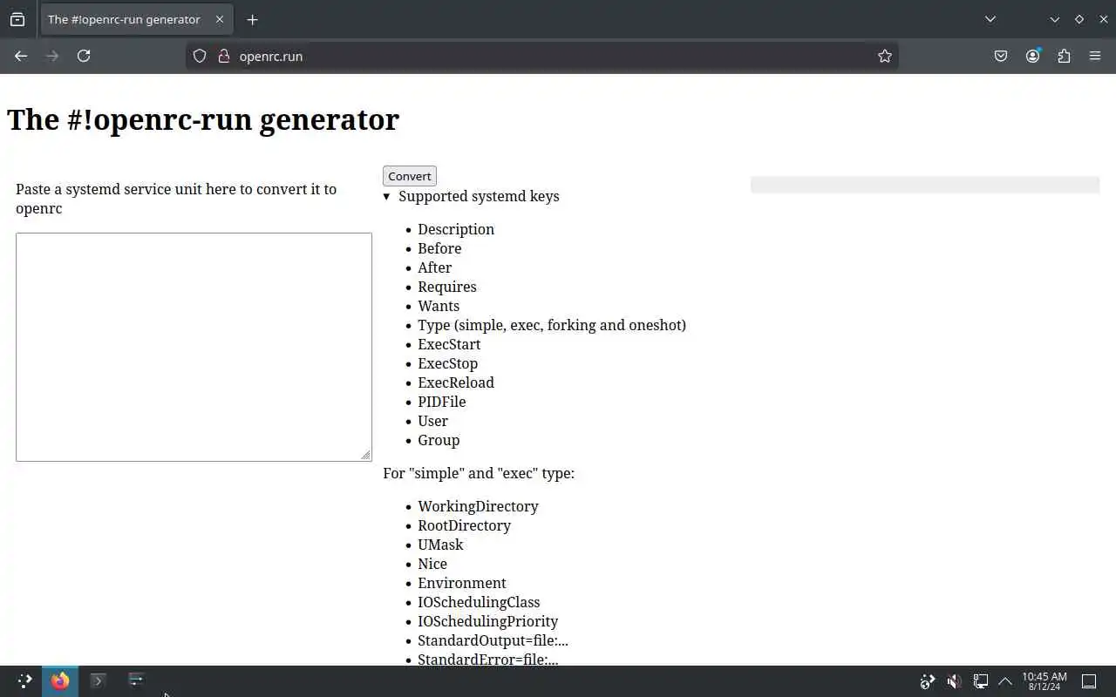
Task: Click the 'ExecStart' list item
Action: 449,344
